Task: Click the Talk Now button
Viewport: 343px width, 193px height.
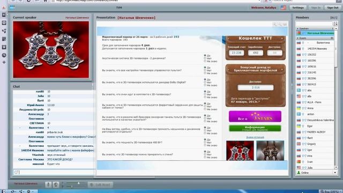Action: [100, 184]
